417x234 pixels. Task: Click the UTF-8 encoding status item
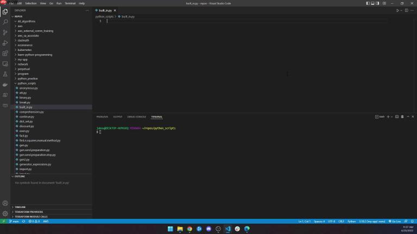[331, 221]
